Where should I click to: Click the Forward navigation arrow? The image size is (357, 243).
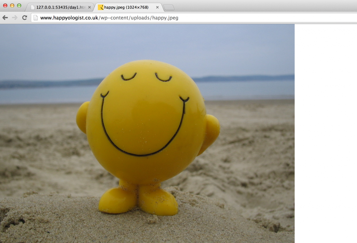pos(15,18)
